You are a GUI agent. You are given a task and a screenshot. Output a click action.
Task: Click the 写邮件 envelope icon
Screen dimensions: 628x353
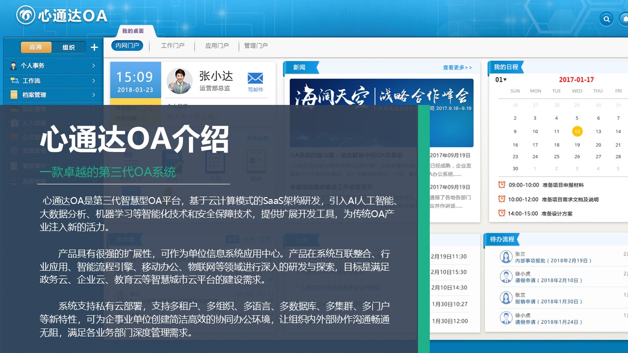[255, 78]
